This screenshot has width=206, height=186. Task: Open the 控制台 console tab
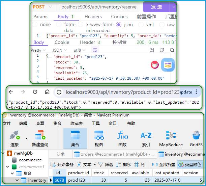pyautogui.click(x=120, y=42)
